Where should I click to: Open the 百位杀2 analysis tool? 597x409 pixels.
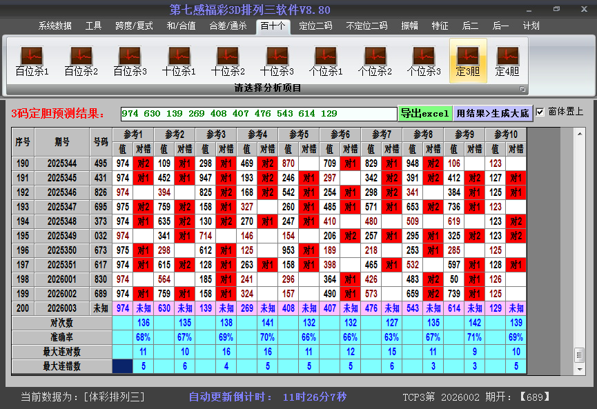[79, 59]
